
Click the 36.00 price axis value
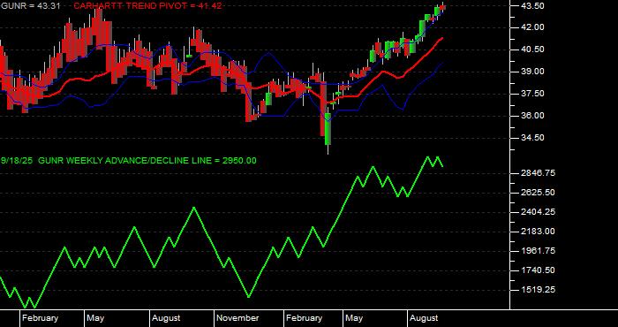[533, 116]
